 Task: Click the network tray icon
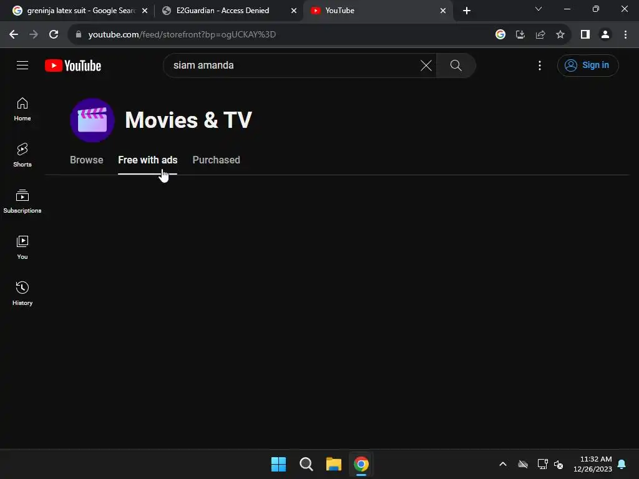click(542, 464)
